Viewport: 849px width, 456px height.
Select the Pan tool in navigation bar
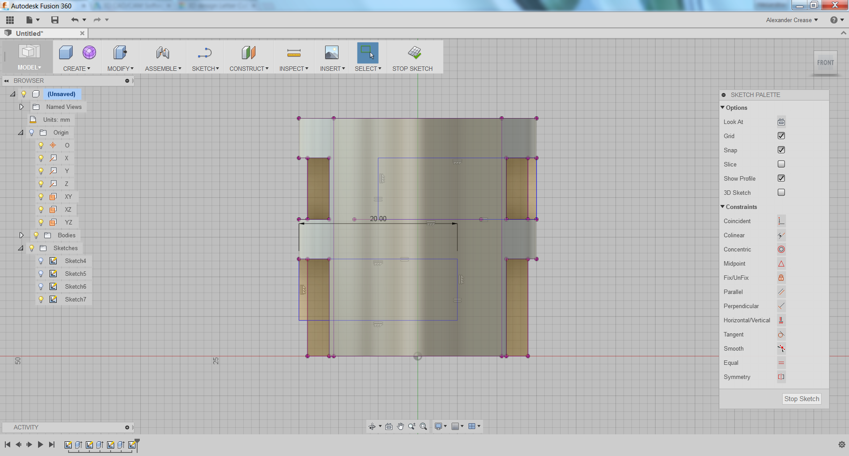pyautogui.click(x=400, y=426)
